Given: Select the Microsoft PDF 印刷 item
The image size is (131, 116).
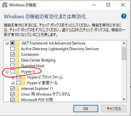Looking at the screenshot, I should [37, 100].
